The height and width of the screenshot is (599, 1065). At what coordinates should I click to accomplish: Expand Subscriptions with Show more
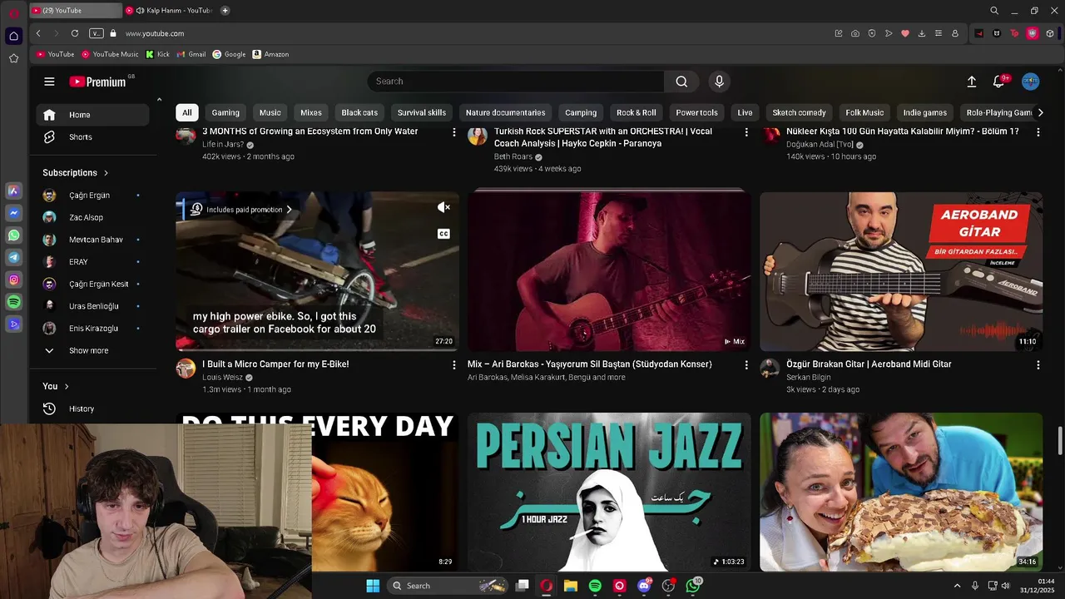pos(88,351)
